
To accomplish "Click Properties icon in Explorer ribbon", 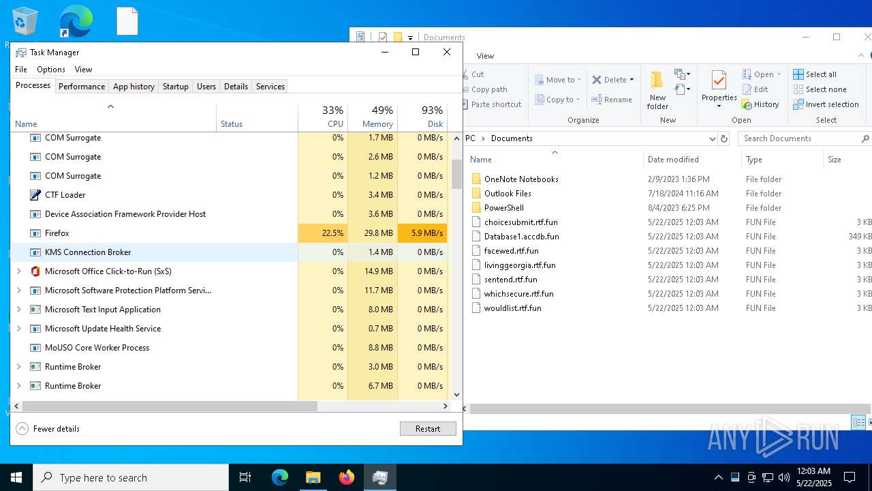I will pyautogui.click(x=719, y=80).
